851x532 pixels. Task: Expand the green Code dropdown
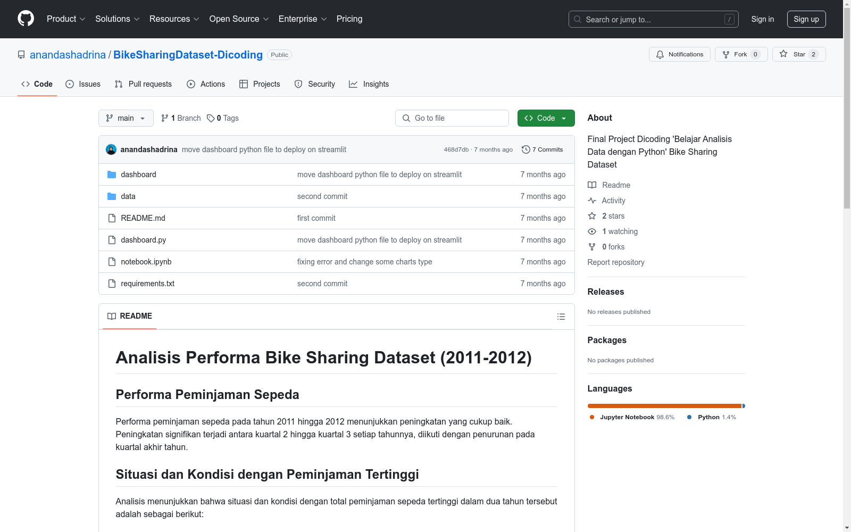tap(546, 118)
